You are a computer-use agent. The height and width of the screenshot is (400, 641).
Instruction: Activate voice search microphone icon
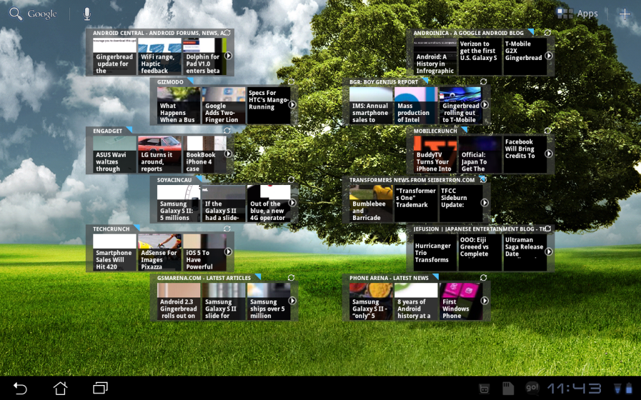87,14
